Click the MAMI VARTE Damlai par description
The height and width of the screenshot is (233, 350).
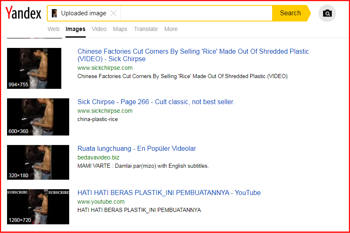143,166
